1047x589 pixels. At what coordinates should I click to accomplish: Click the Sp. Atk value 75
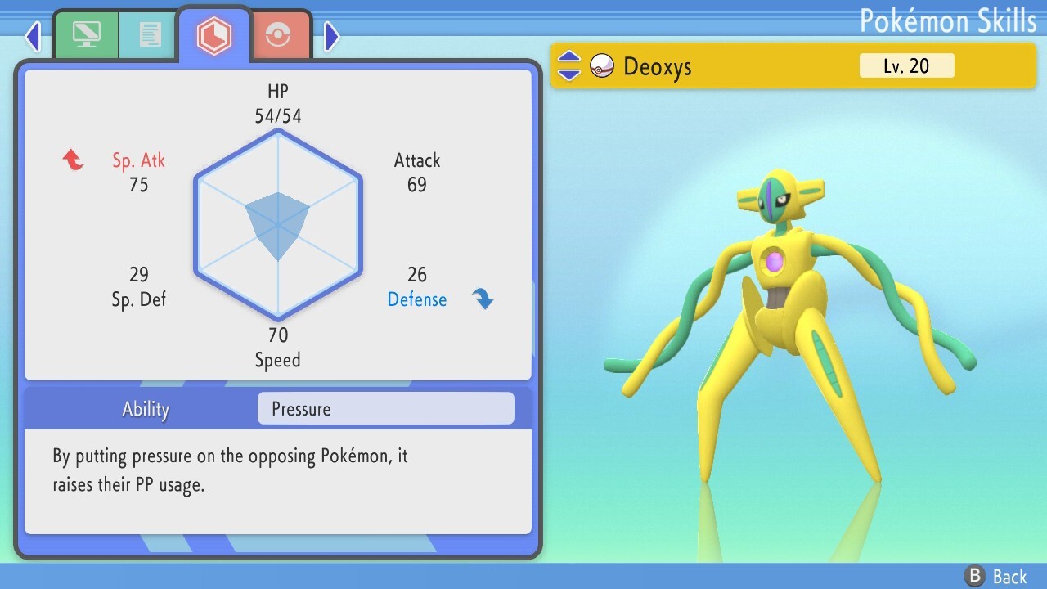click(x=139, y=185)
